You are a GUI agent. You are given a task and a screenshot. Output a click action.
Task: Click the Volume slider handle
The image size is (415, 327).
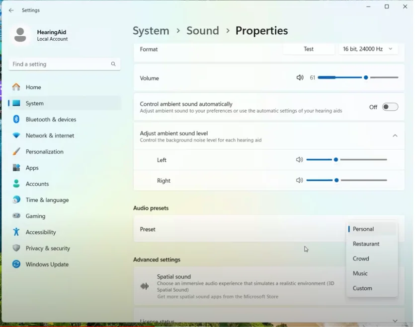coord(366,77)
